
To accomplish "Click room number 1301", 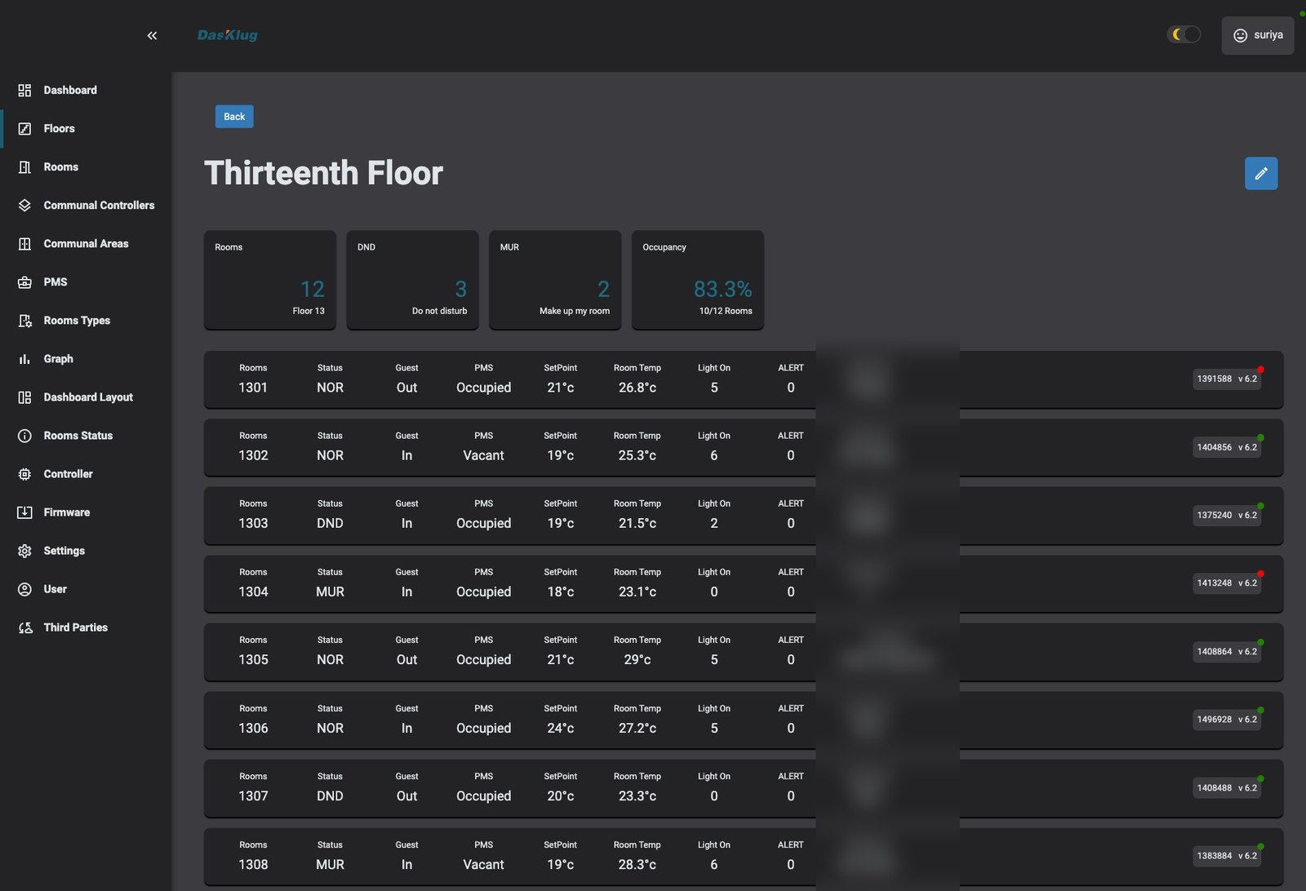I will (x=253, y=388).
